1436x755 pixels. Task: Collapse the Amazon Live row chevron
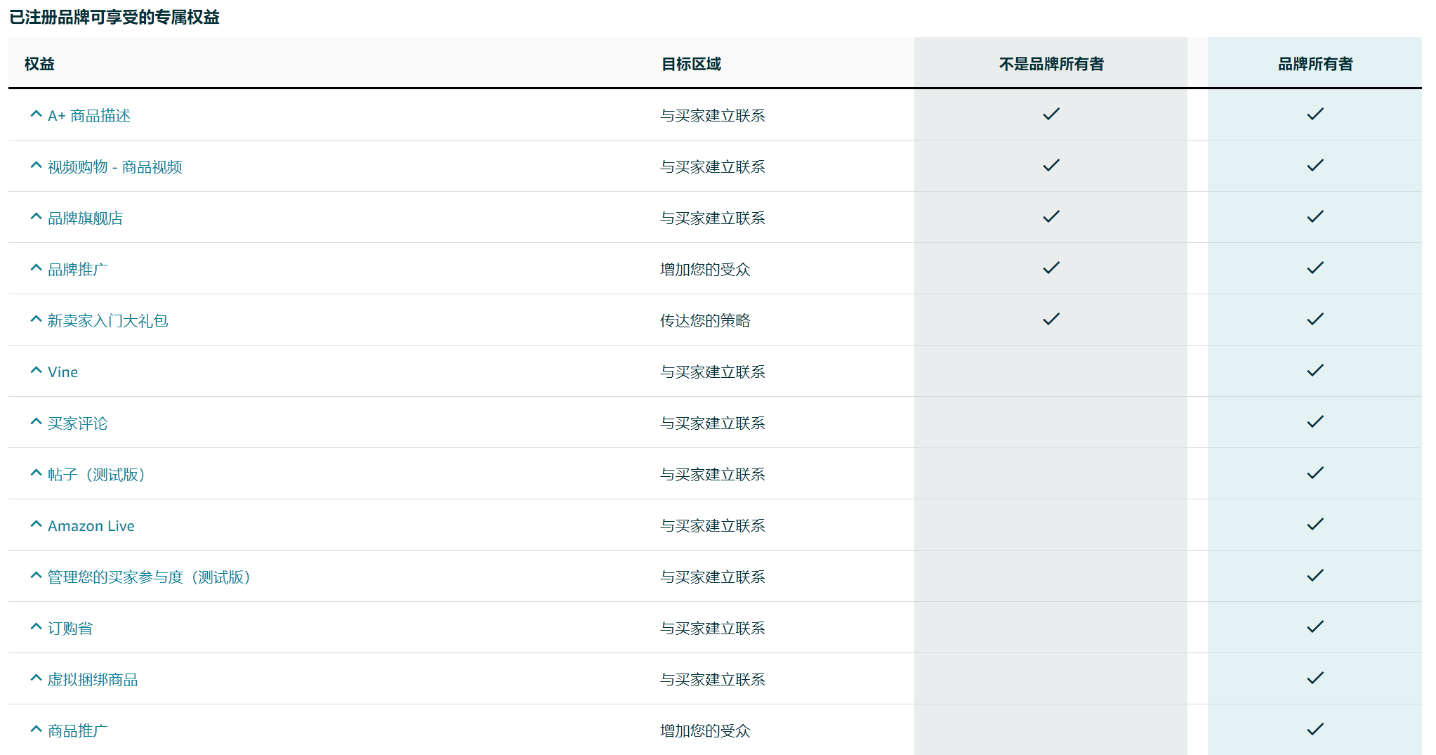click(37, 524)
